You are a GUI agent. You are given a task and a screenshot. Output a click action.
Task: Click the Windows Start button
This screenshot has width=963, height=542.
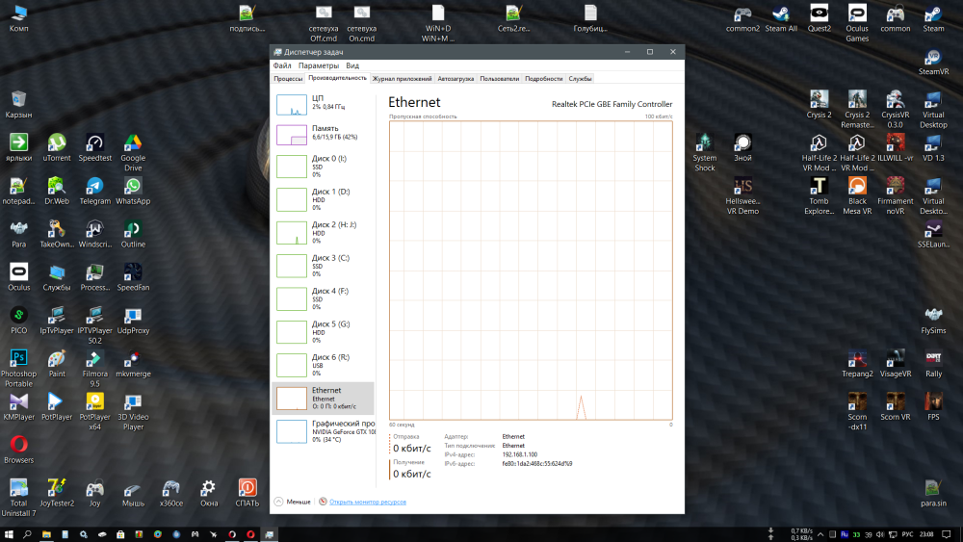click(9, 533)
